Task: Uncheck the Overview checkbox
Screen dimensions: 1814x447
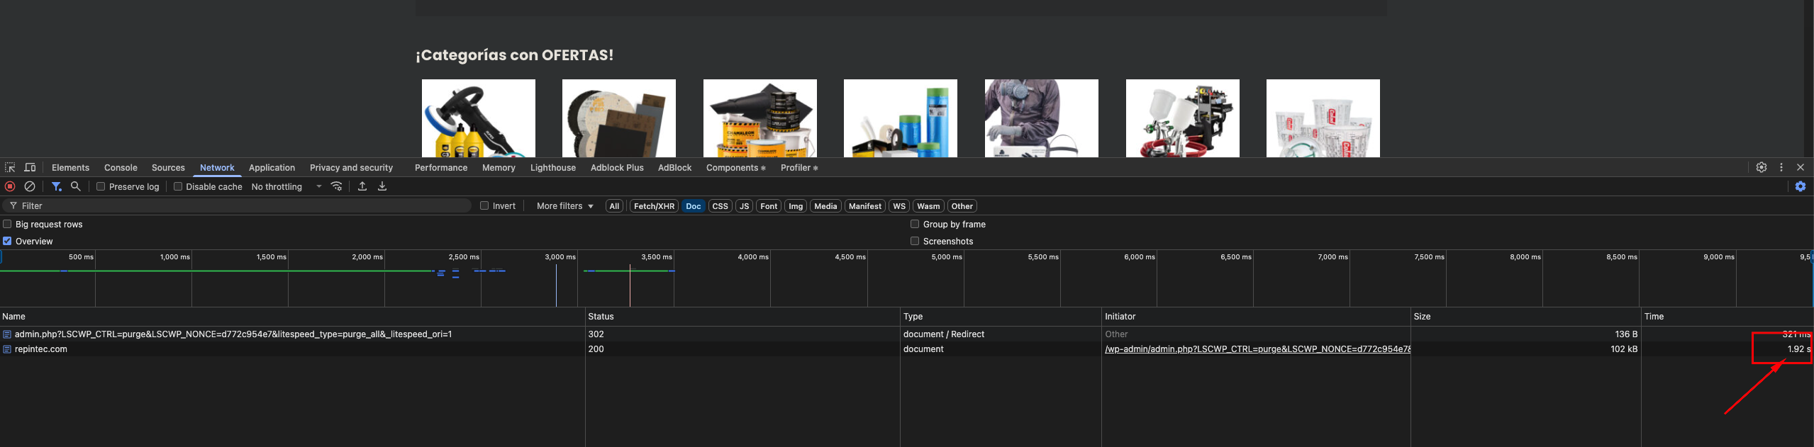Action: pos(7,241)
